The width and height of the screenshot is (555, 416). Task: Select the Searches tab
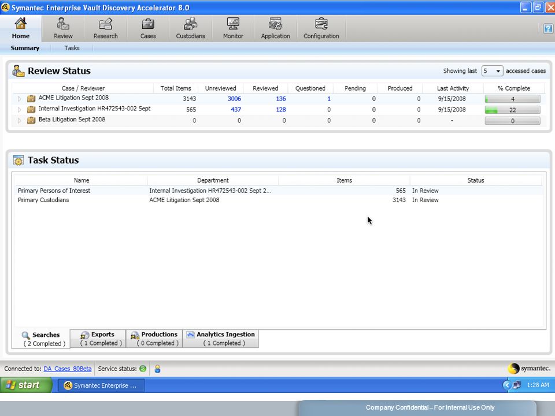pyautogui.click(x=41, y=339)
